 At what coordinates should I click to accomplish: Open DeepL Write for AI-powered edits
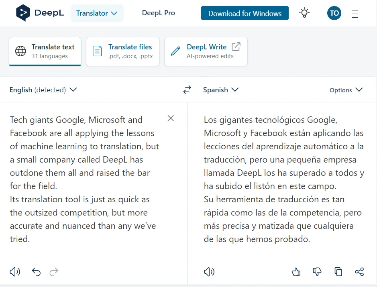tap(206, 51)
